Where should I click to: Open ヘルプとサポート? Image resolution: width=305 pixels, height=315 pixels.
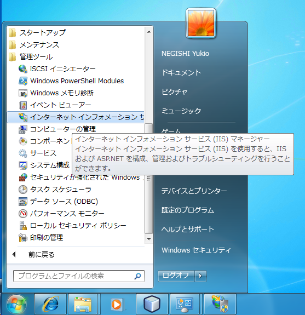[x=188, y=229]
